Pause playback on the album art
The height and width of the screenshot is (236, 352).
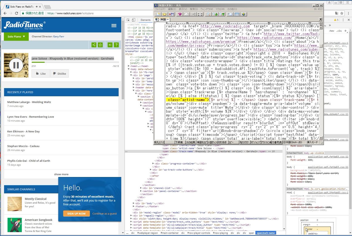(16, 65)
